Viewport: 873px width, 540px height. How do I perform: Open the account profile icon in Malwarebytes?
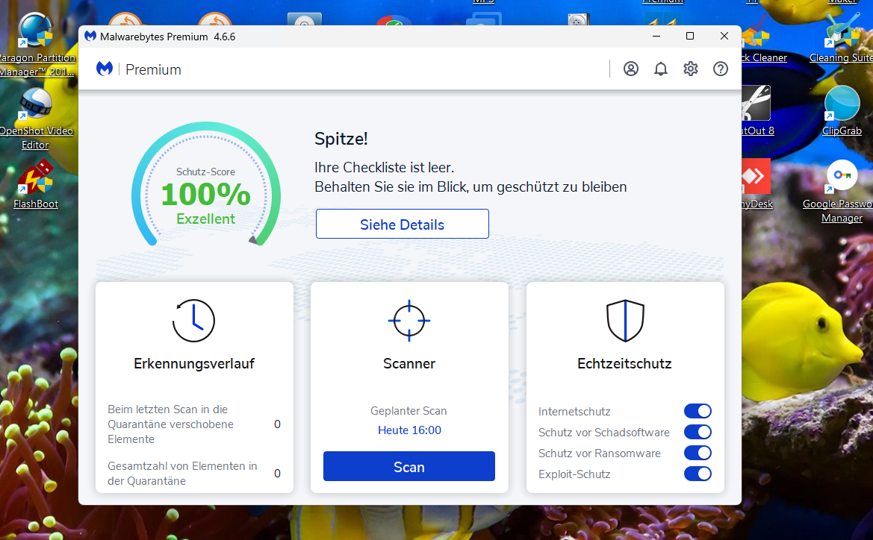click(x=631, y=69)
